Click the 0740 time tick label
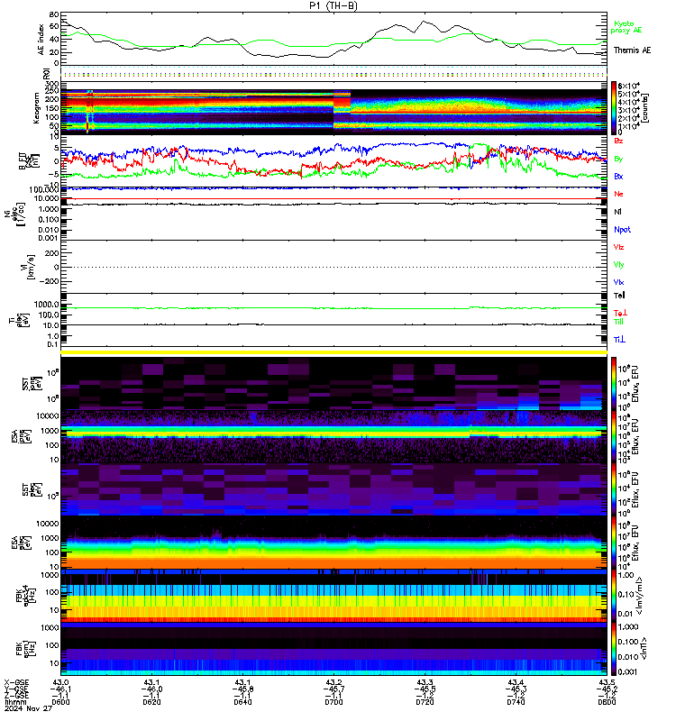 [x=516, y=702]
